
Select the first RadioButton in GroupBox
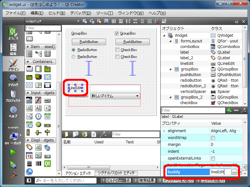coord(74,50)
